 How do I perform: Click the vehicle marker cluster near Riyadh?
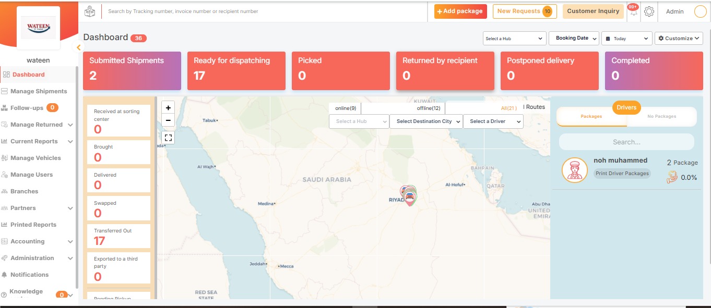409,195
